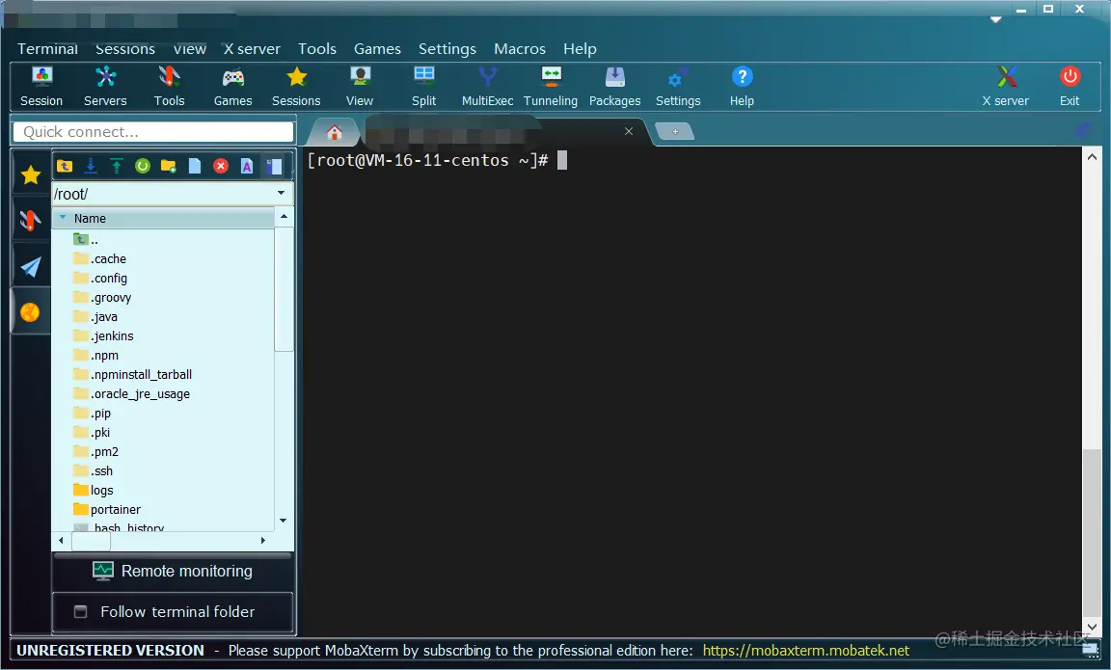Select the .groovy folder

click(x=103, y=298)
